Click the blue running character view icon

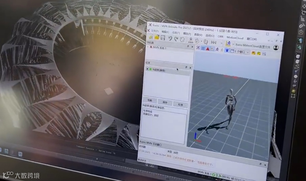click(x=217, y=50)
